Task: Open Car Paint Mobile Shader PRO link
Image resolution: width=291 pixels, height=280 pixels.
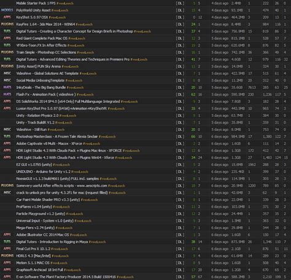Action: (x=48, y=200)
